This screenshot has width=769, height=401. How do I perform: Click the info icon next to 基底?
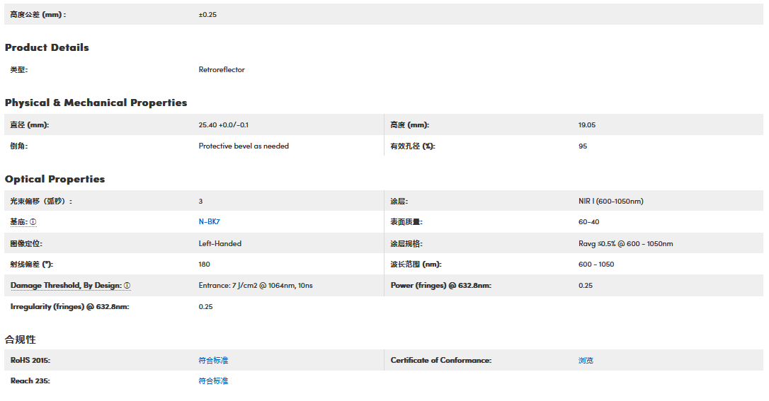pos(33,222)
